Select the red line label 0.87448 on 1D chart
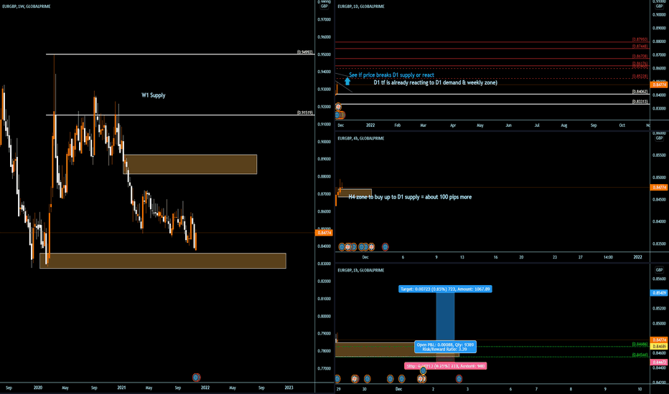The height and width of the screenshot is (394, 669). [640, 46]
